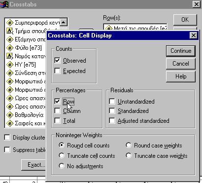Click numeric icon beside Εξάμηνο σπο
202x183 pixels.
[10, 39]
